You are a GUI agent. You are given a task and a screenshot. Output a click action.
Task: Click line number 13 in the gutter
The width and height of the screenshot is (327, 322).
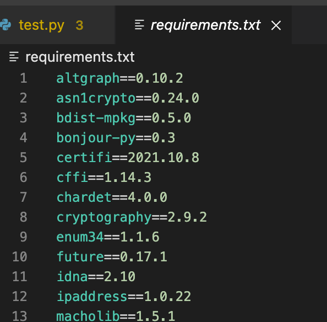point(20,316)
